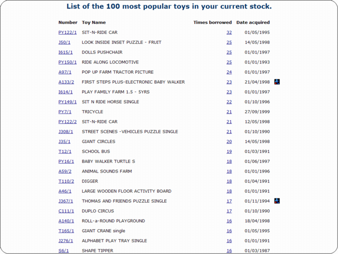Viewport: 338px width, 254px height.
Task: Click date acquired 27/09/1999
Action: [x=257, y=112]
